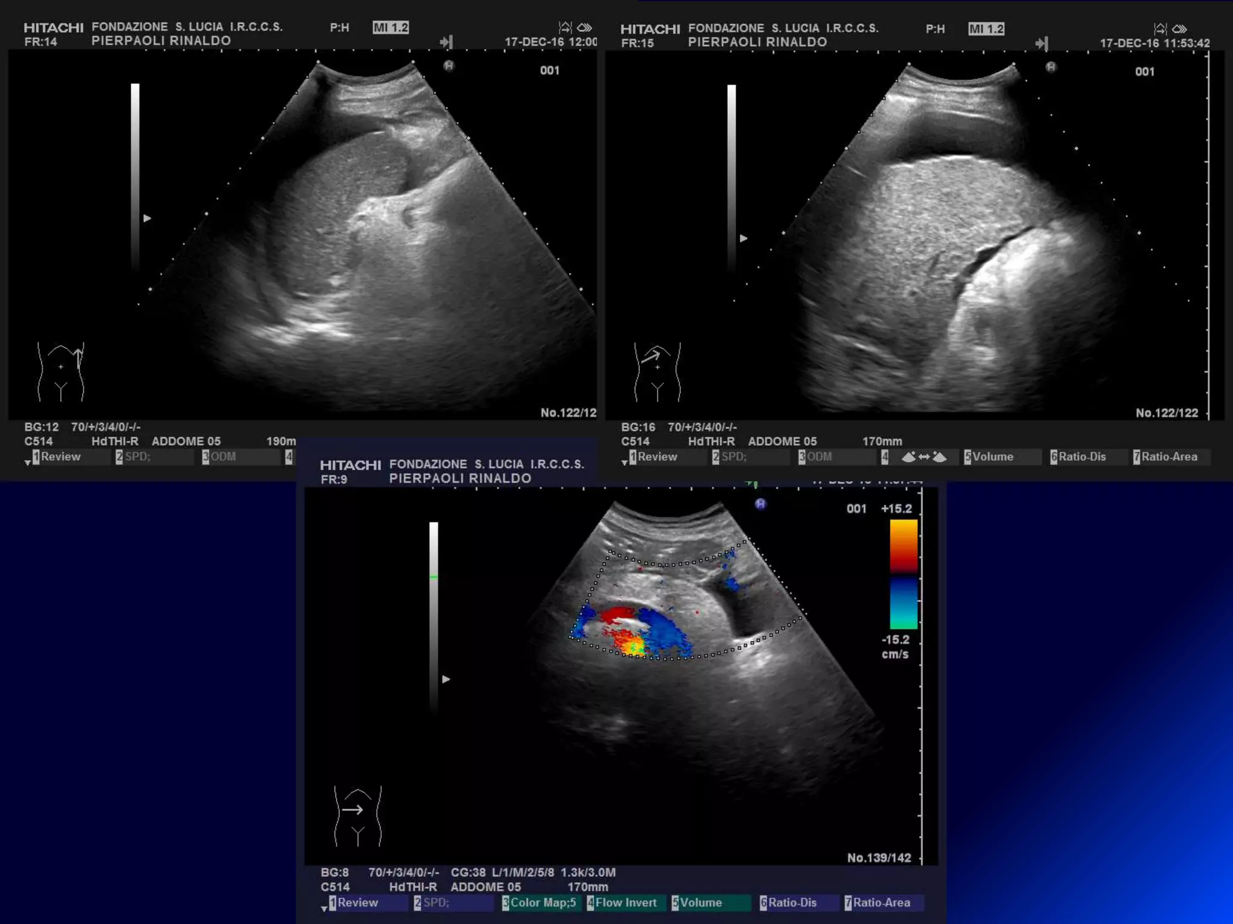Click the Doppler velocity color scale bar
The width and height of the screenshot is (1233, 924).
(903, 574)
